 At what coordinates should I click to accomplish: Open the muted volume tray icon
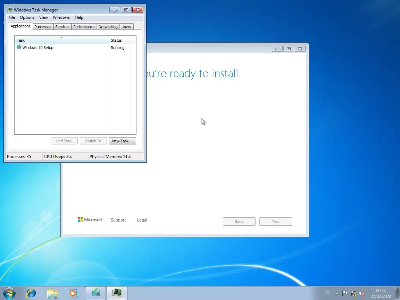tap(362, 293)
